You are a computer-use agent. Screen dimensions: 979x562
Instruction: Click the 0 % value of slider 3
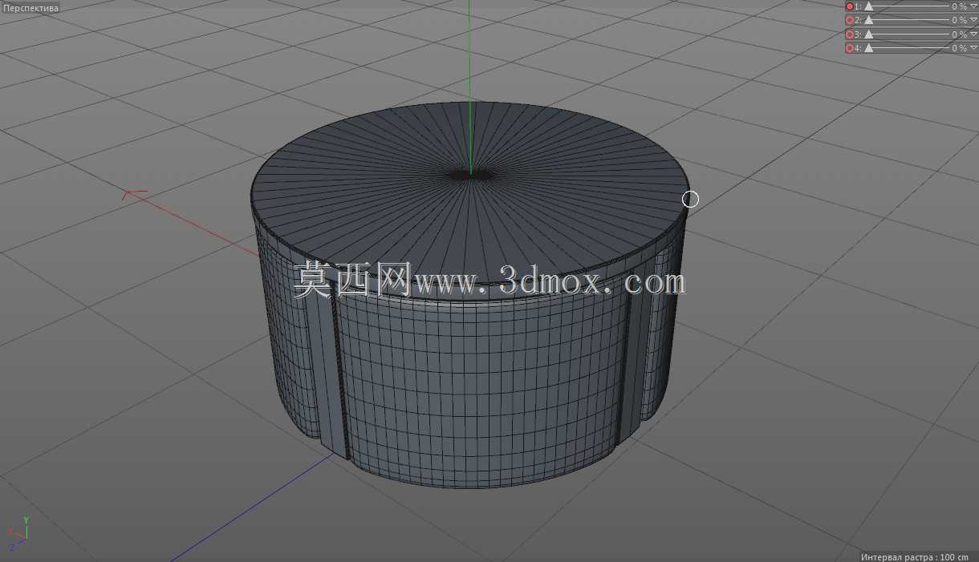(x=959, y=34)
